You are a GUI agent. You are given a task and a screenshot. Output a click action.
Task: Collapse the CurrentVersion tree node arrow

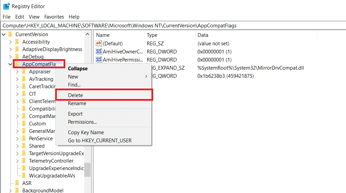pyautogui.click(x=3, y=34)
